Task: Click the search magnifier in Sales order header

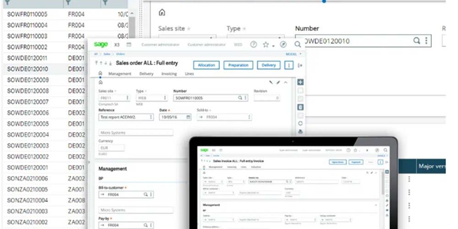Action: pos(297,44)
